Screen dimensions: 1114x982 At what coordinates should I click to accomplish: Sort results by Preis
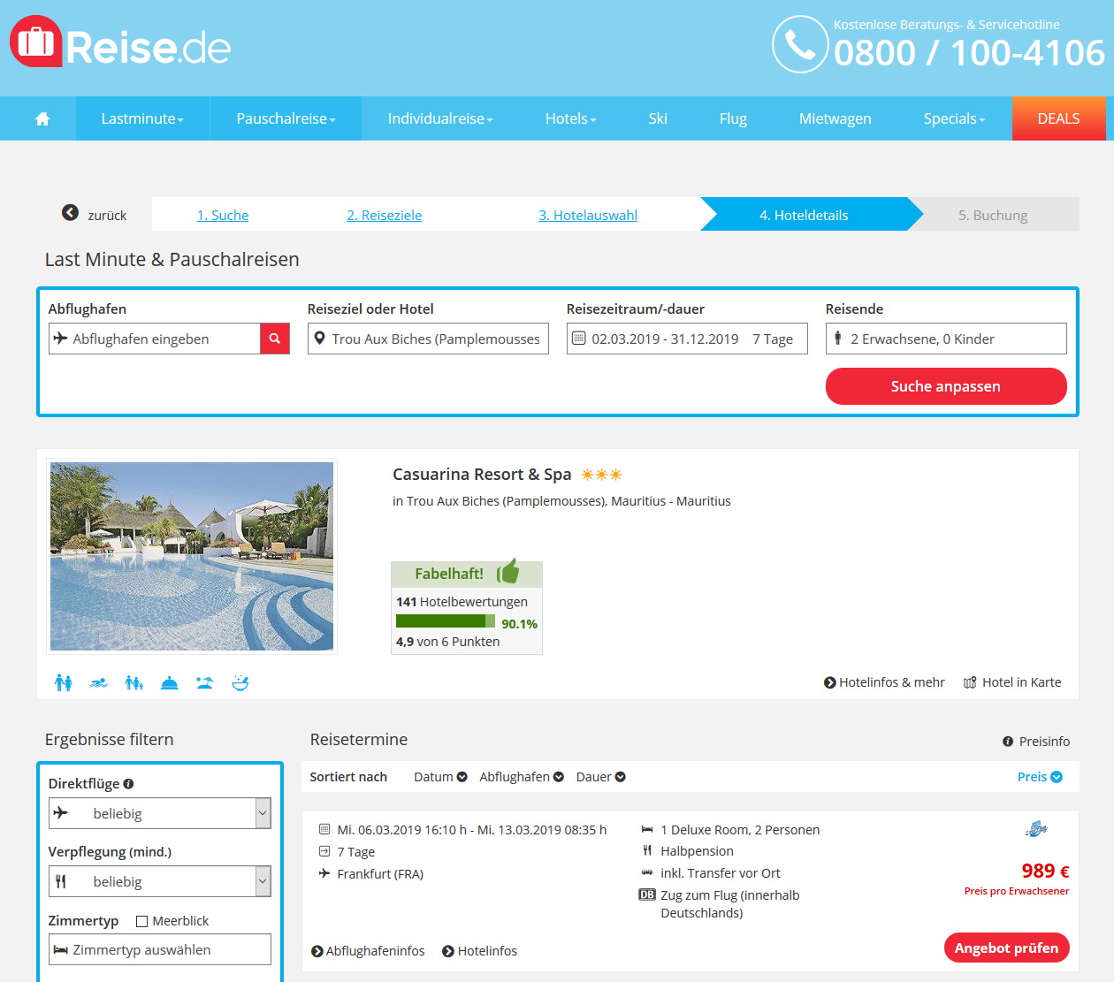tap(1040, 777)
